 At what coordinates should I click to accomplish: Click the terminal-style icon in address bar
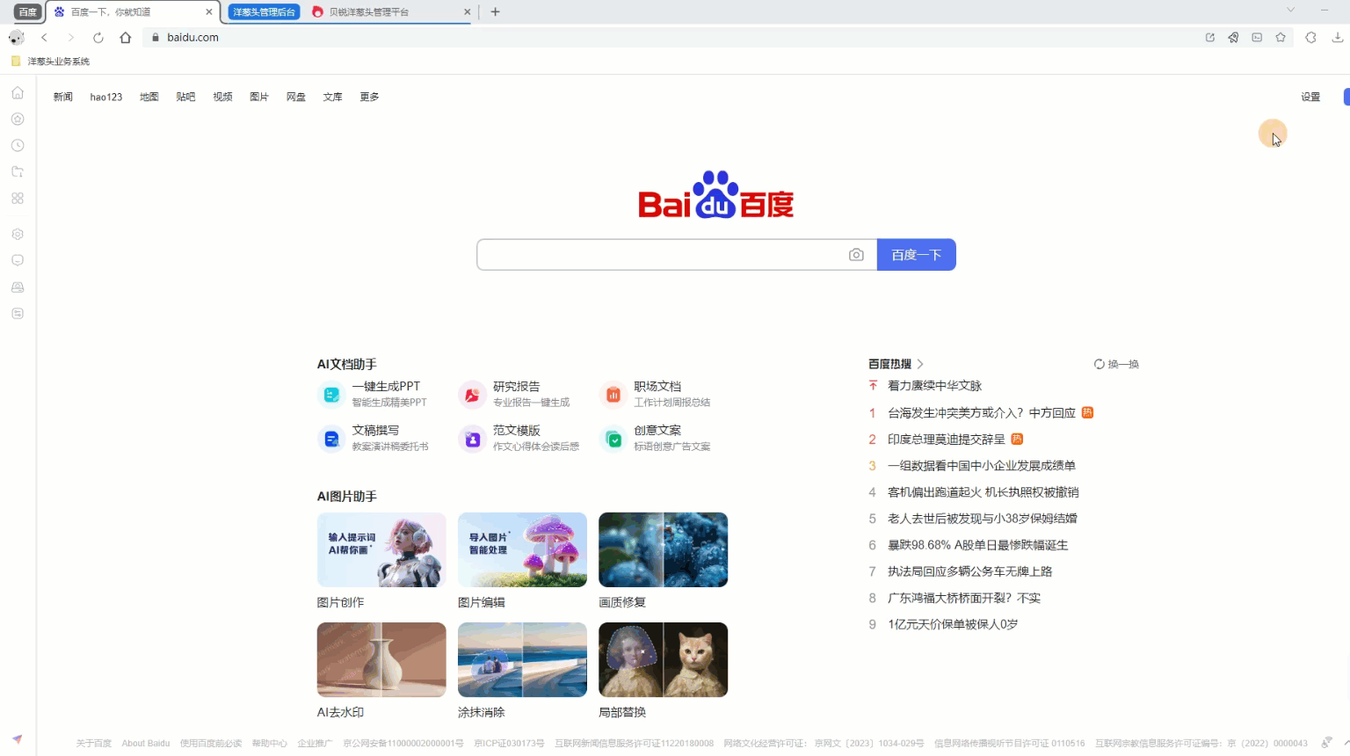[1258, 37]
